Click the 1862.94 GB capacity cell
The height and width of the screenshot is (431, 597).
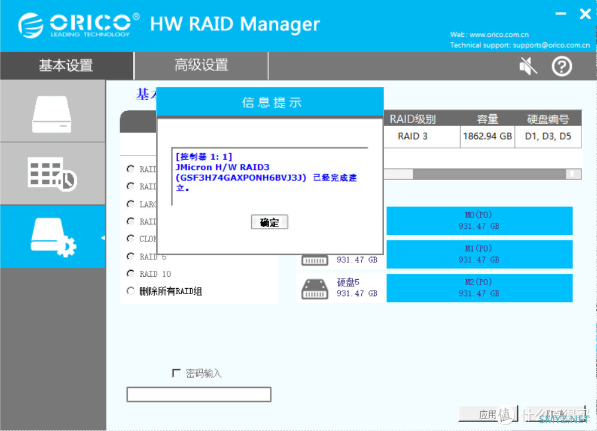[488, 136]
